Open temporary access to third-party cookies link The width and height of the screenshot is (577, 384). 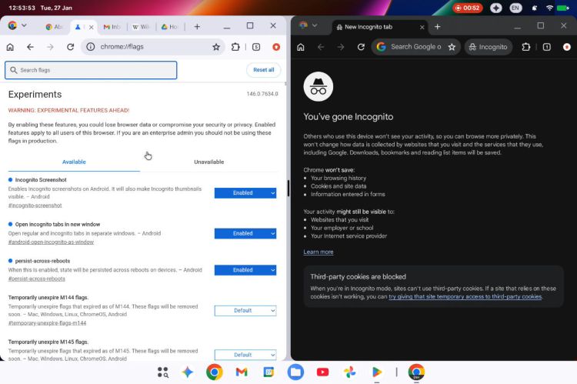pyautogui.click(x=465, y=296)
